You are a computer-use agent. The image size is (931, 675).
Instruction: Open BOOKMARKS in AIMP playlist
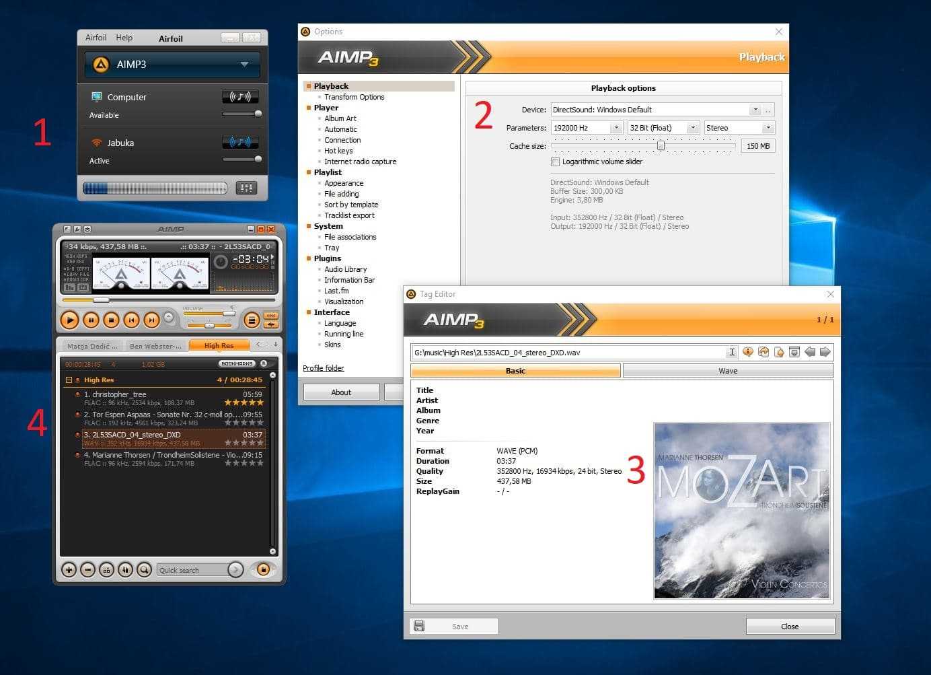point(237,364)
